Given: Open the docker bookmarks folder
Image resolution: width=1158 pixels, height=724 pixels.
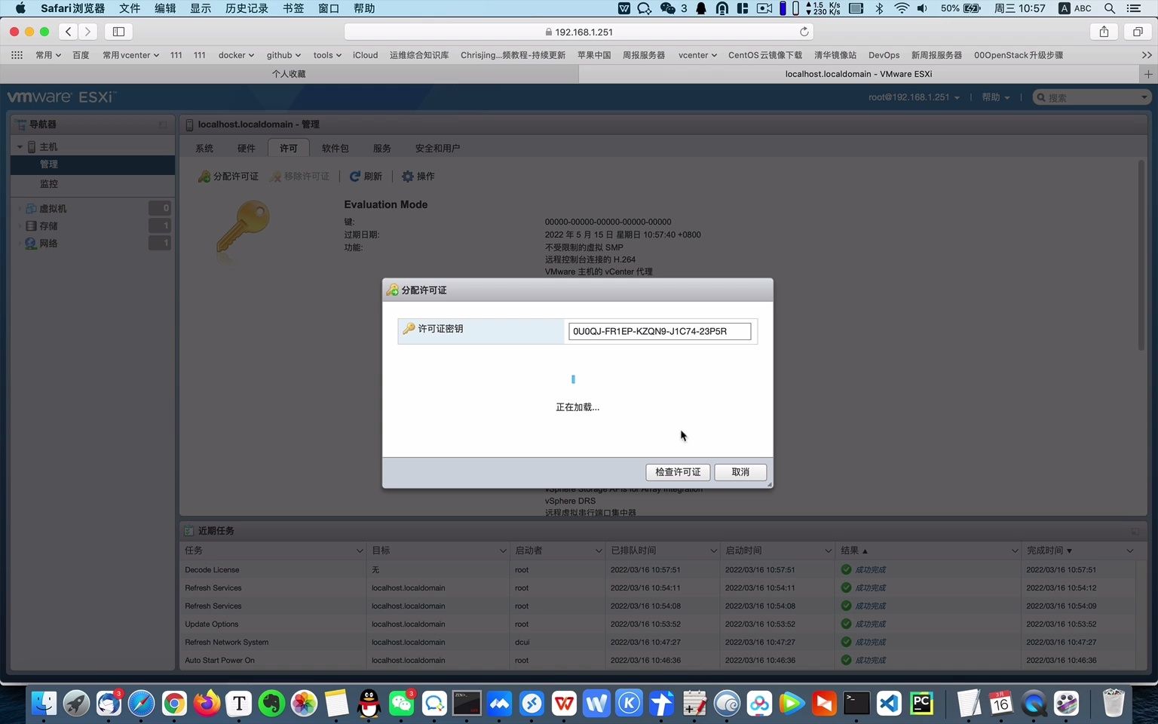Looking at the screenshot, I should coord(236,55).
